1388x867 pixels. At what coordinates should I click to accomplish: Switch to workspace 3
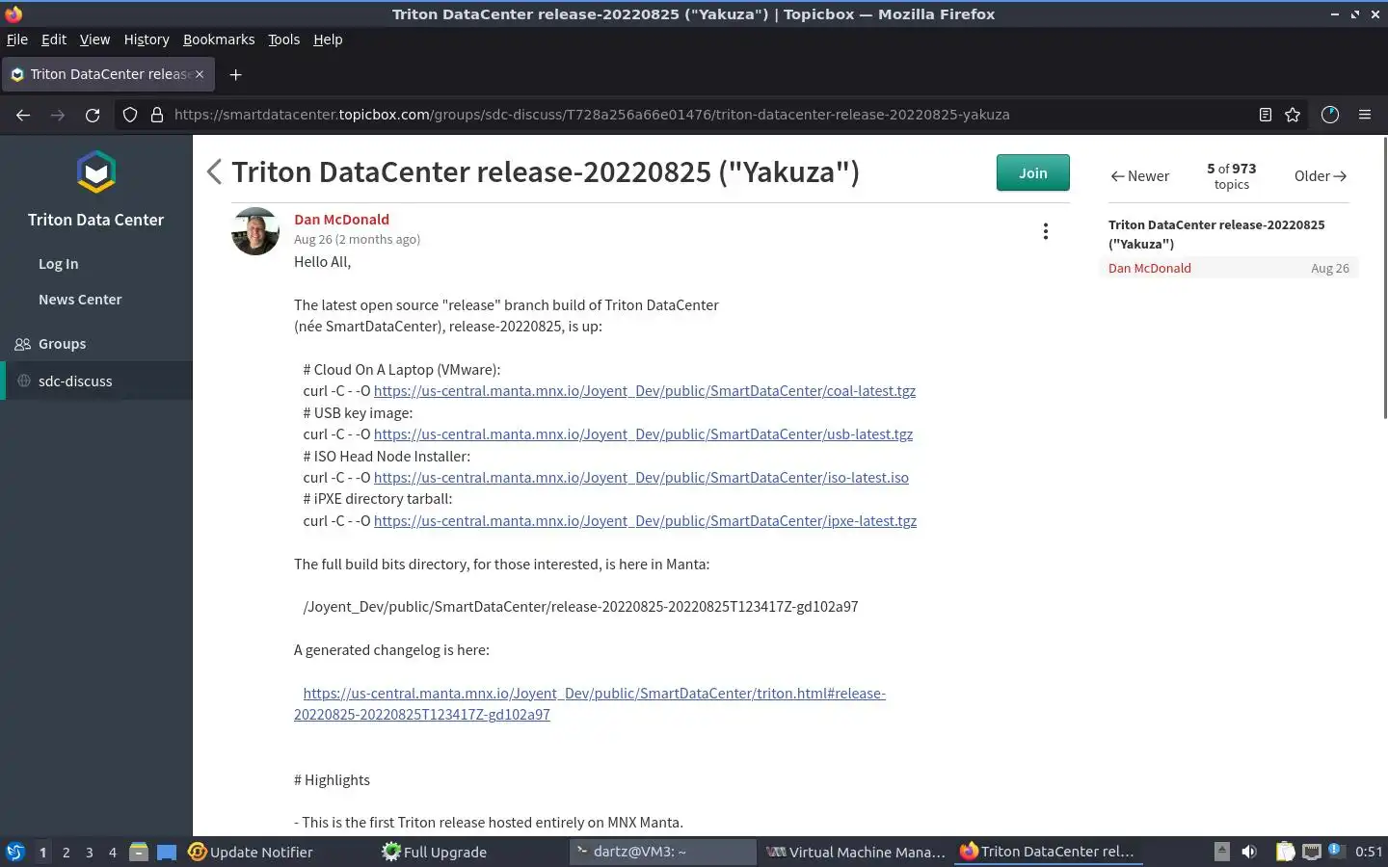pos(90,853)
